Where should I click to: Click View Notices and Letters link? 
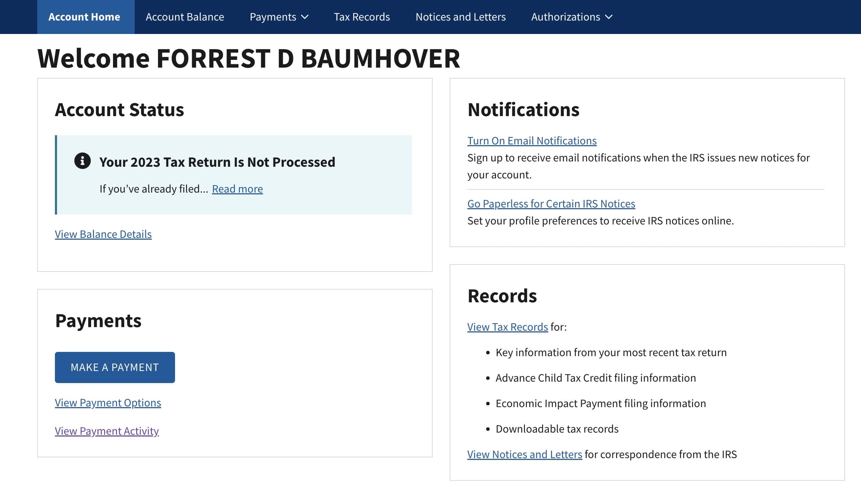pyautogui.click(x=524, y=454)
